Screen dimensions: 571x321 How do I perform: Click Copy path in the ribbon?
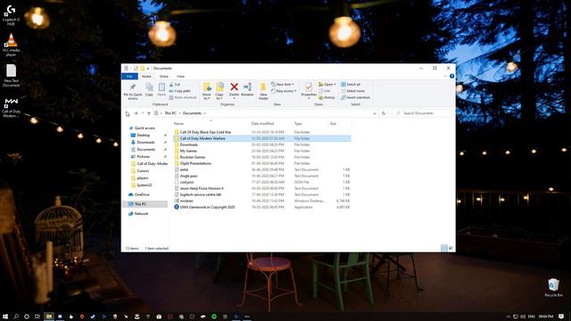point(180,91)
